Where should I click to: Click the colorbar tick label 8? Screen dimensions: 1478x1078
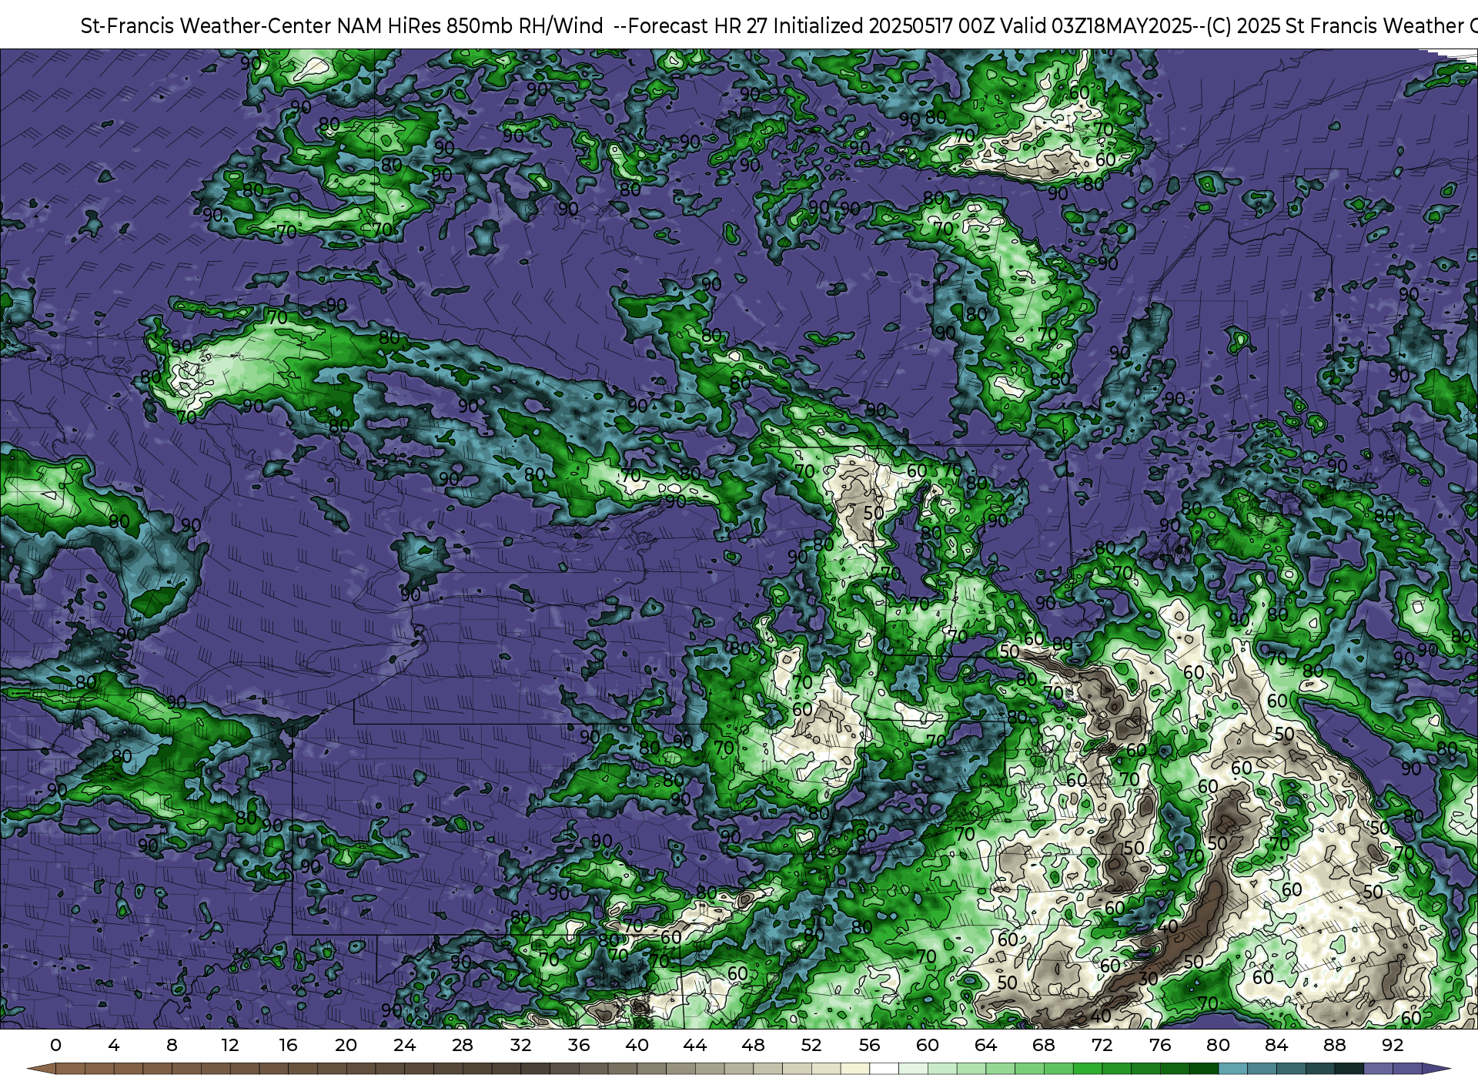click(x=172, y=1045)
